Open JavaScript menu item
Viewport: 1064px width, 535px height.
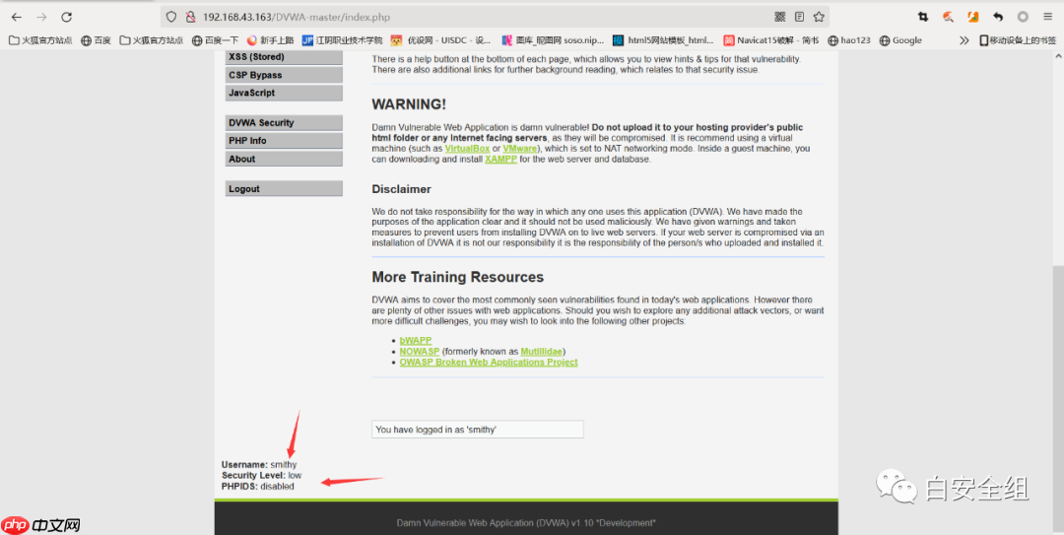284,93
